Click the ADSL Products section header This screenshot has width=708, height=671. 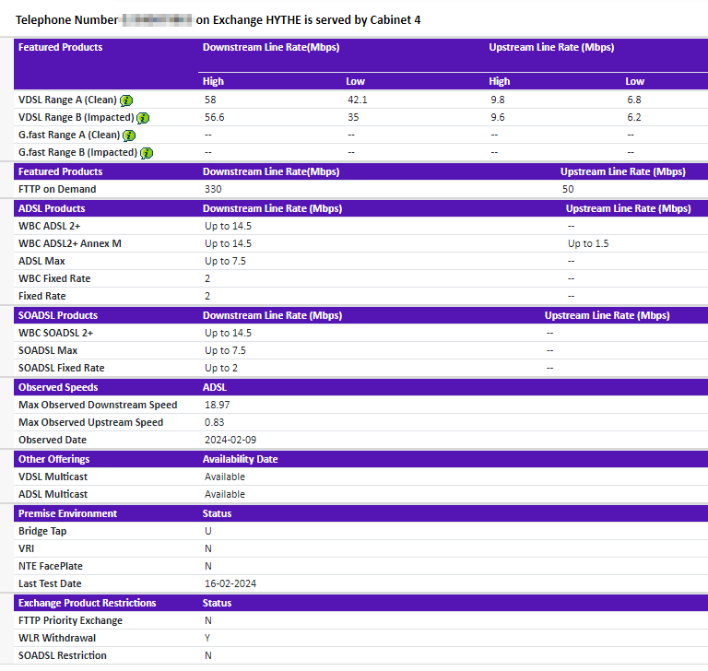pos(52,208)
